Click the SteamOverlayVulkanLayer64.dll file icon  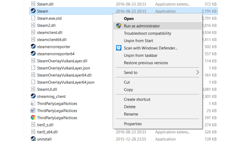click(33, 75)
